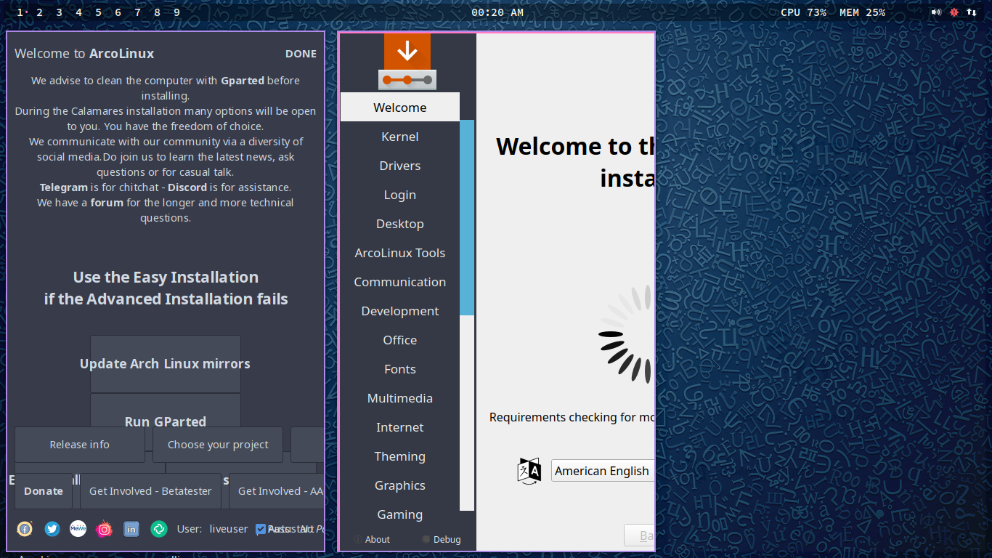Open the Graphics sidebar step
Screen dimensions: 992x558
click(x=400, y=485)
